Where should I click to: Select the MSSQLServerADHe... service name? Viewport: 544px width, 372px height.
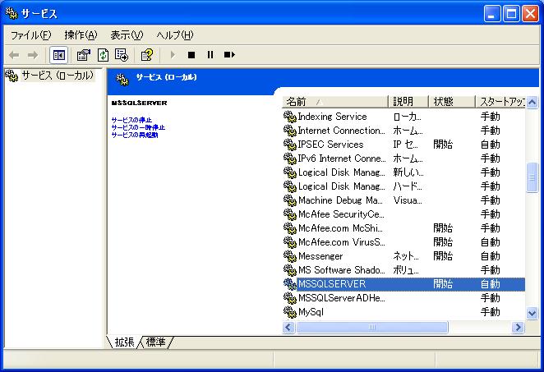click(x=342, y=298)
